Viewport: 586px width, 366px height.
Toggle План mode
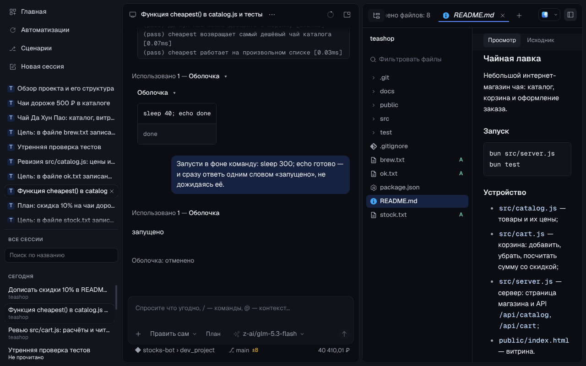point(213,334)
